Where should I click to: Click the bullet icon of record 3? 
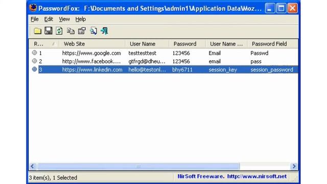34,70
